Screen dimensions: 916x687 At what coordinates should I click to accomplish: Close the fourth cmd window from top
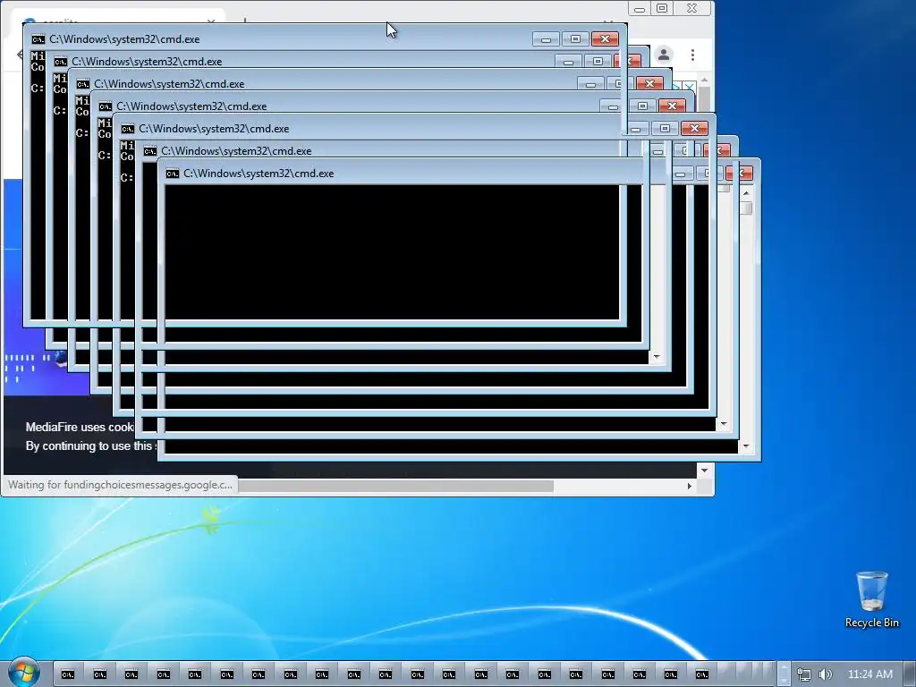coord(672,106)
